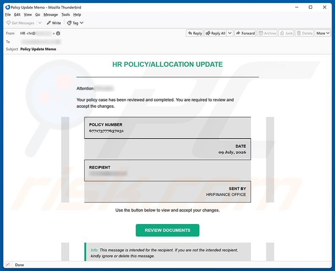The image size is (335, 271).
Task: Open the Tools menu
Action: [x=66, y=15]
